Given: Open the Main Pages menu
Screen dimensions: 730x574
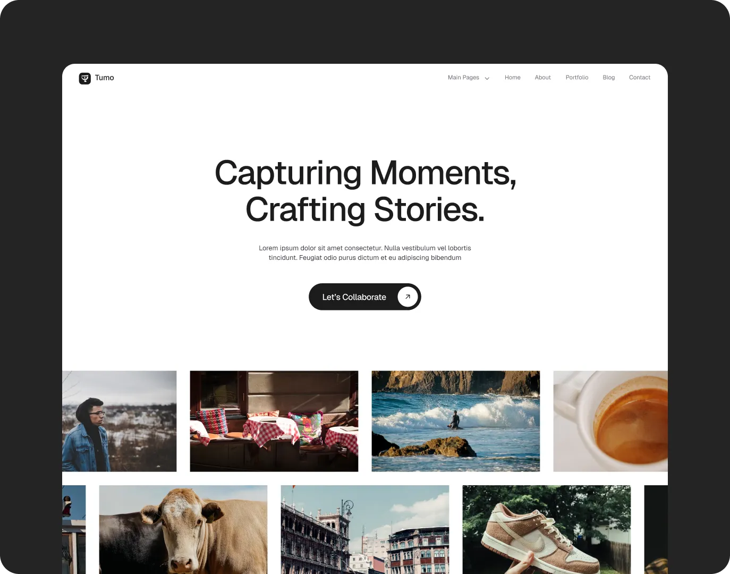Looking at the screenshot, I should click(468, 78).
